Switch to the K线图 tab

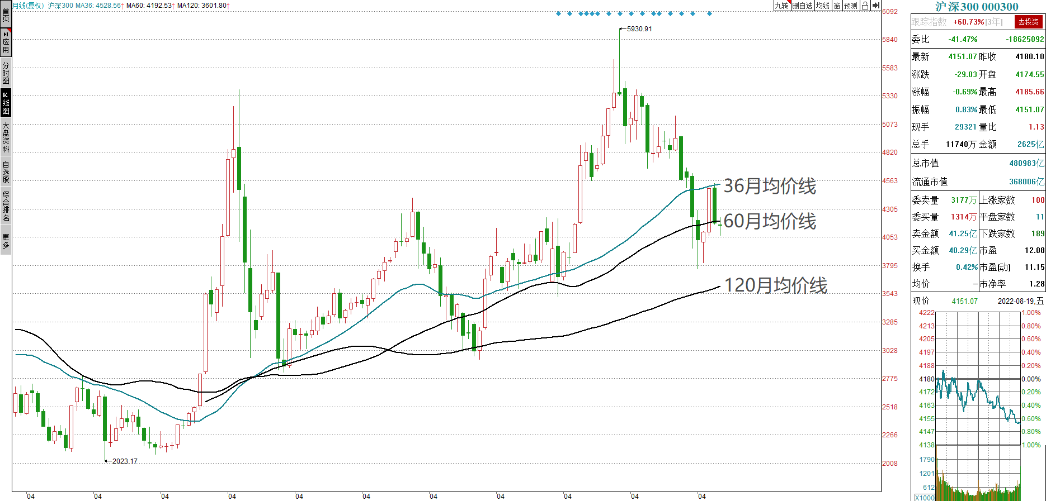(6, 103)
